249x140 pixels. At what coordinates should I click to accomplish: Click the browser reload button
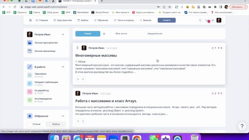15,7
